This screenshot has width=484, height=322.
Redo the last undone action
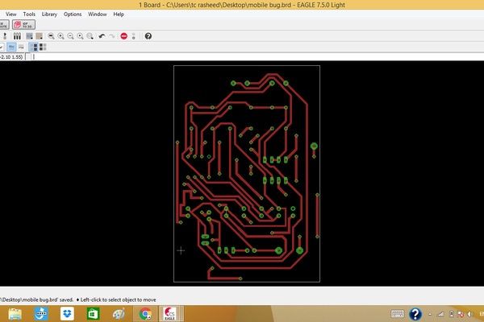112,36
